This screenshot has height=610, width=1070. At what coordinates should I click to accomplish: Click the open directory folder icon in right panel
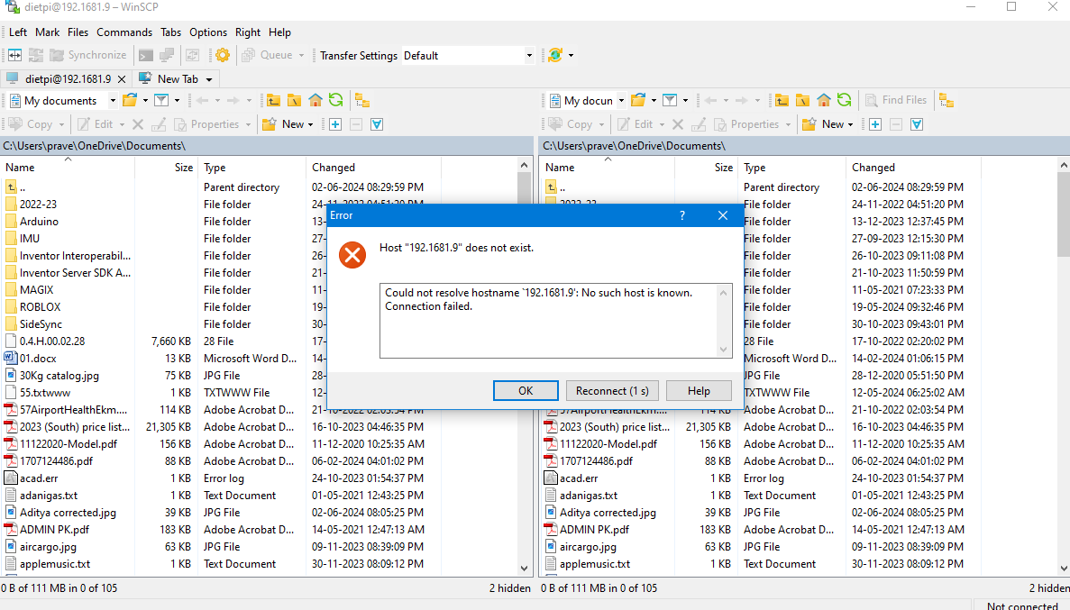coord(638,100)
